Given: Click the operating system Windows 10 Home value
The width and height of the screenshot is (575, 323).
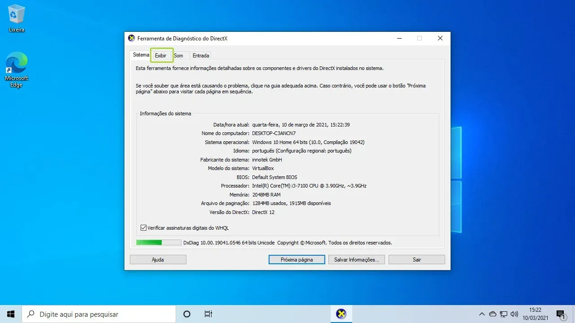Looking at the screenshot, I should [308, 142].
